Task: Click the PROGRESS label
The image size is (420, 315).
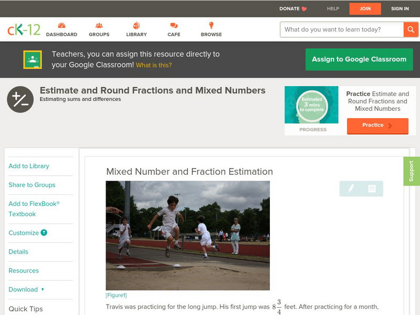Action: pyautogui.click(x=313, y=130)
